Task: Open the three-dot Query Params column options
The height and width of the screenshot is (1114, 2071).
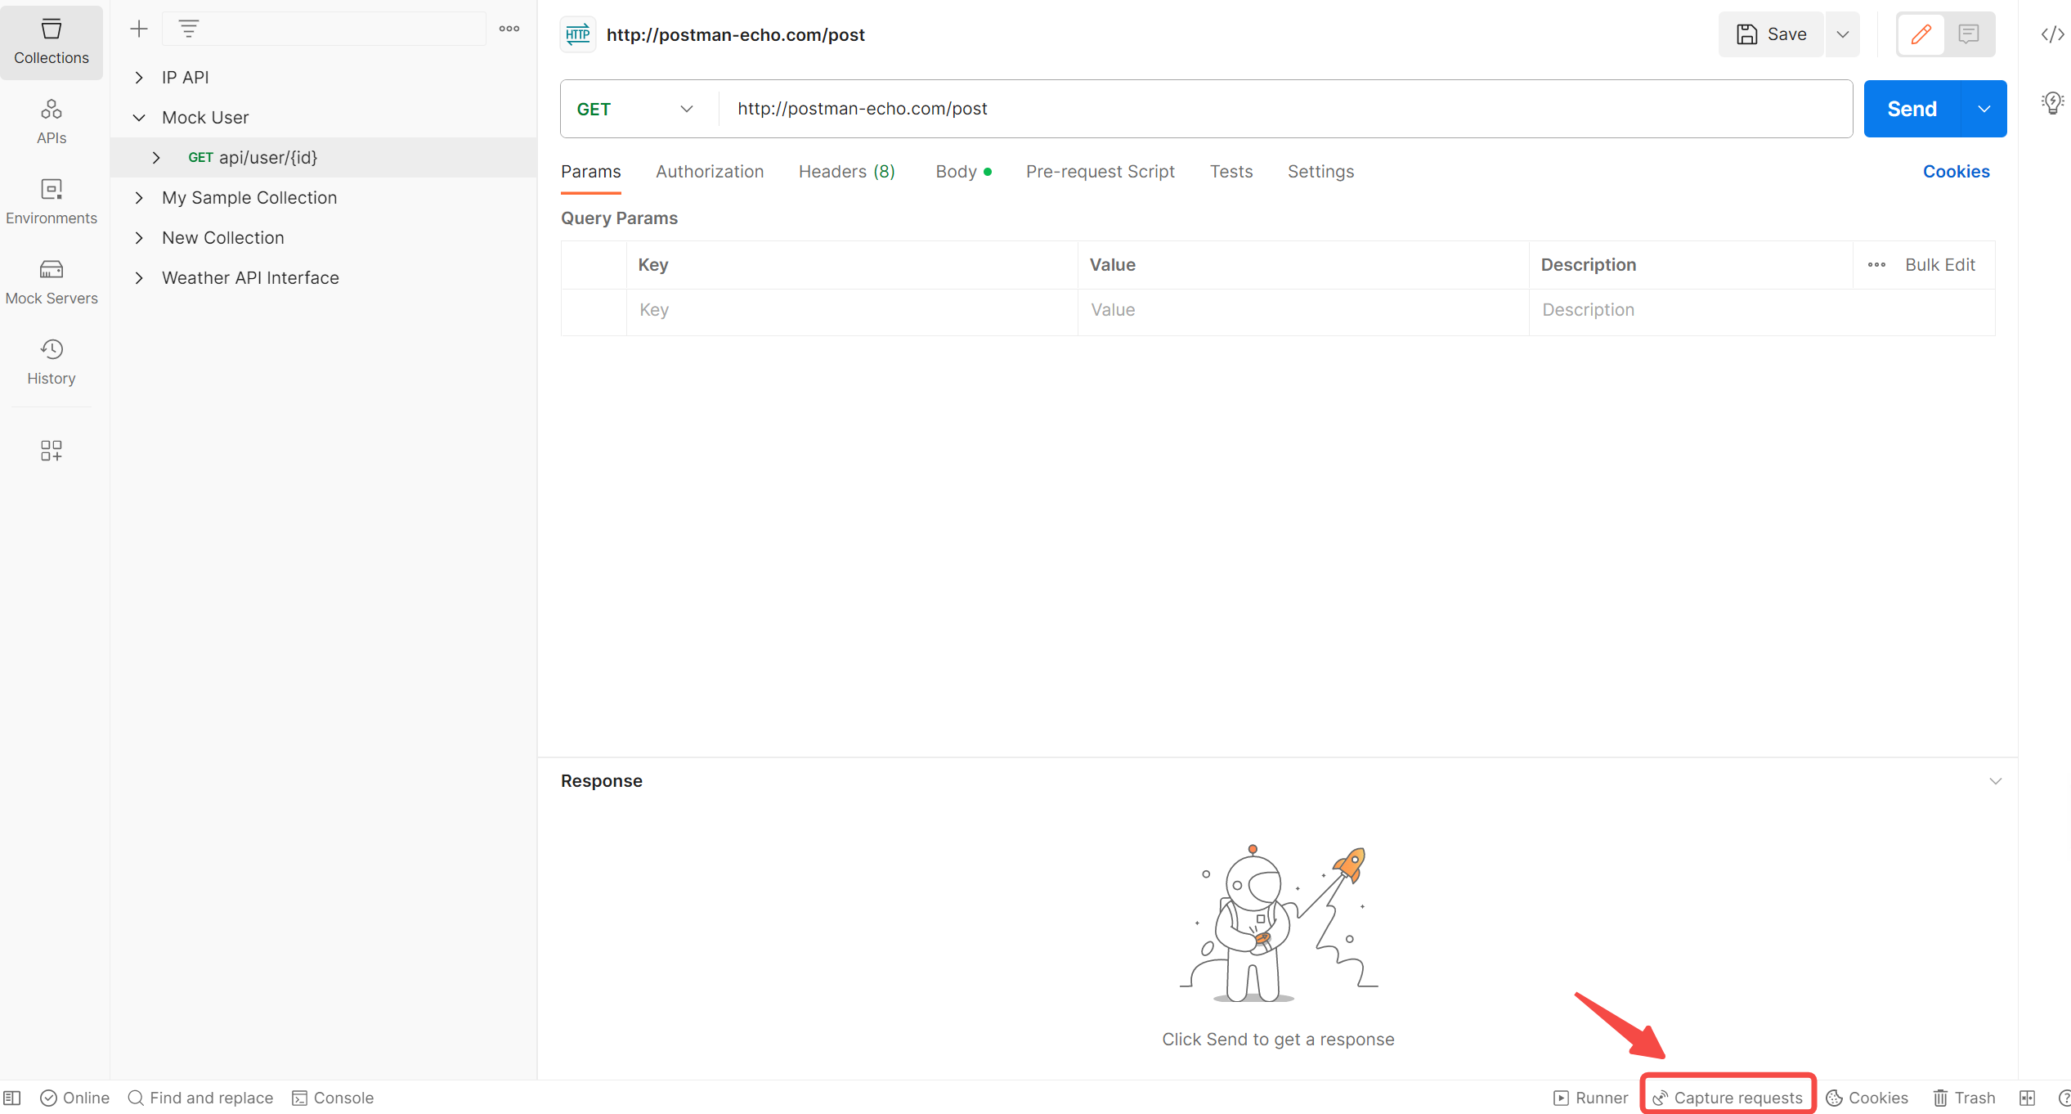Action: 1876,265
